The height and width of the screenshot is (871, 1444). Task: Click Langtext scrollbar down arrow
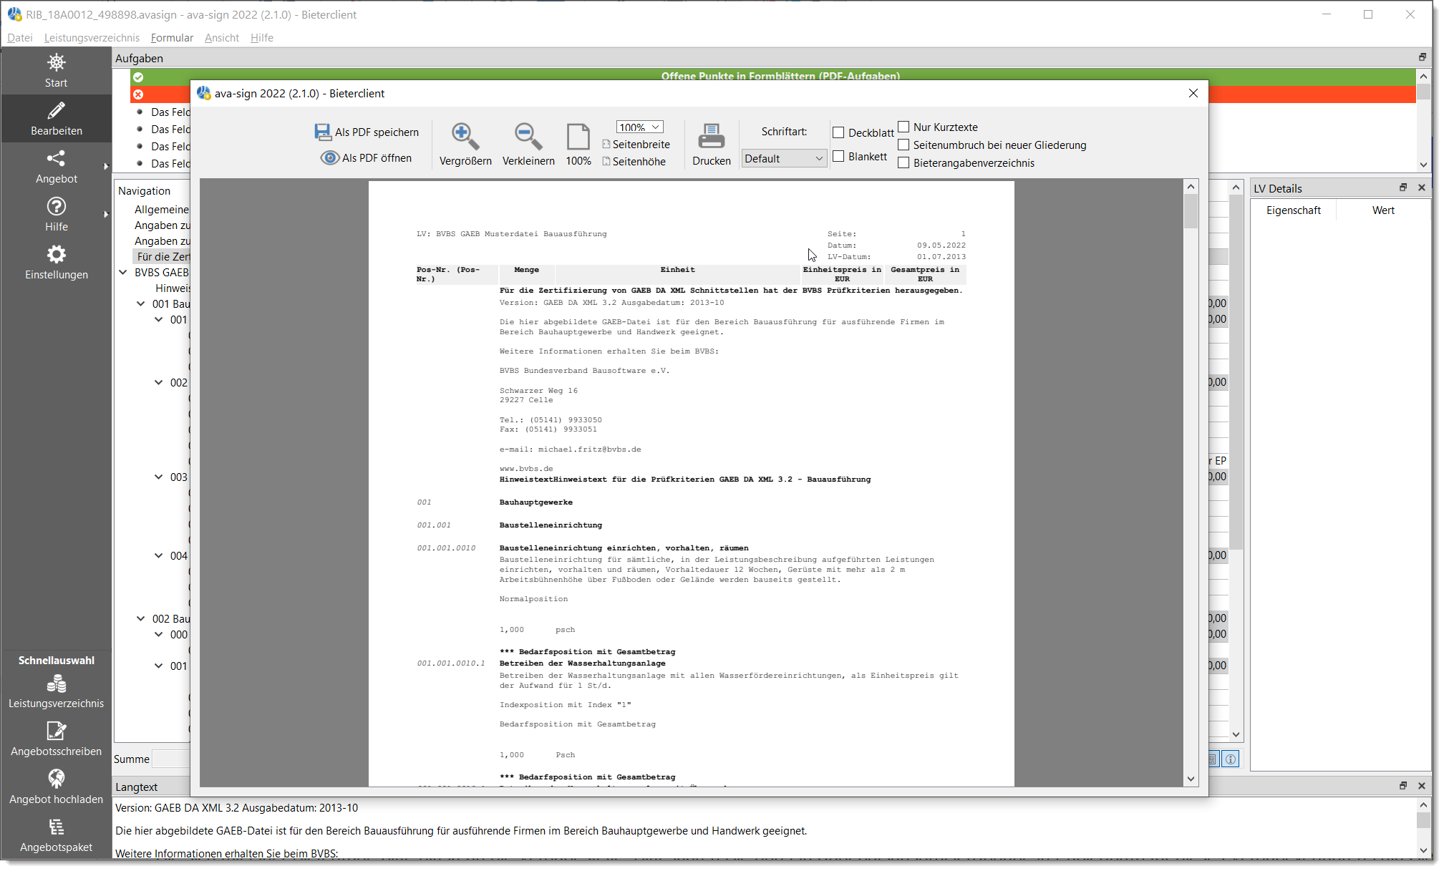[1423, 850]
